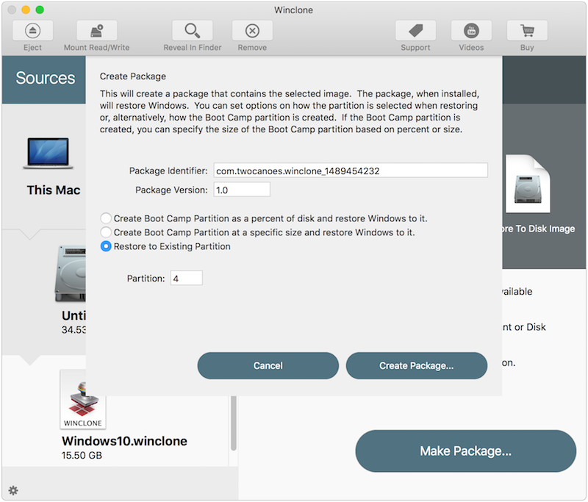
Task: Click the Create Package... button
Action: click(x=417, y=365)
